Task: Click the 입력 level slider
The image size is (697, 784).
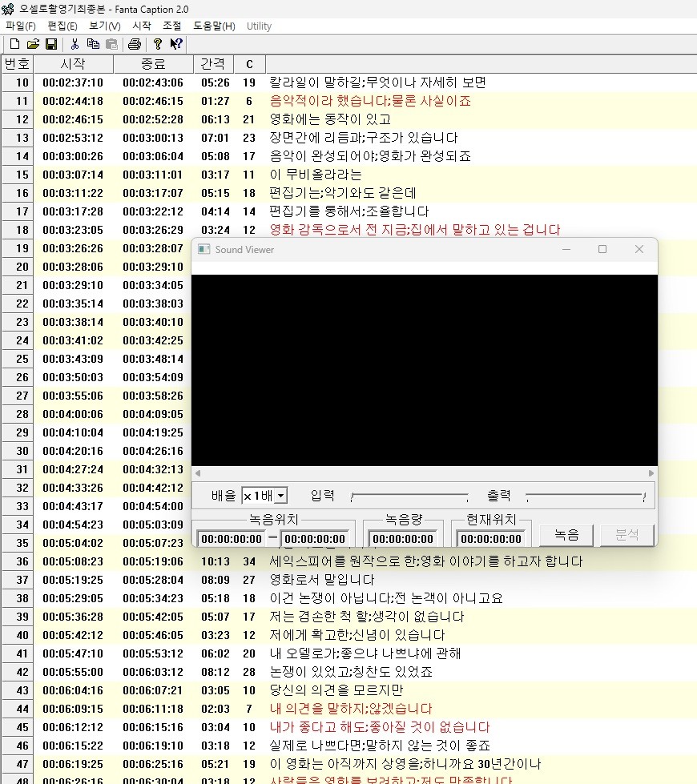Action: [x=409, y=497]
